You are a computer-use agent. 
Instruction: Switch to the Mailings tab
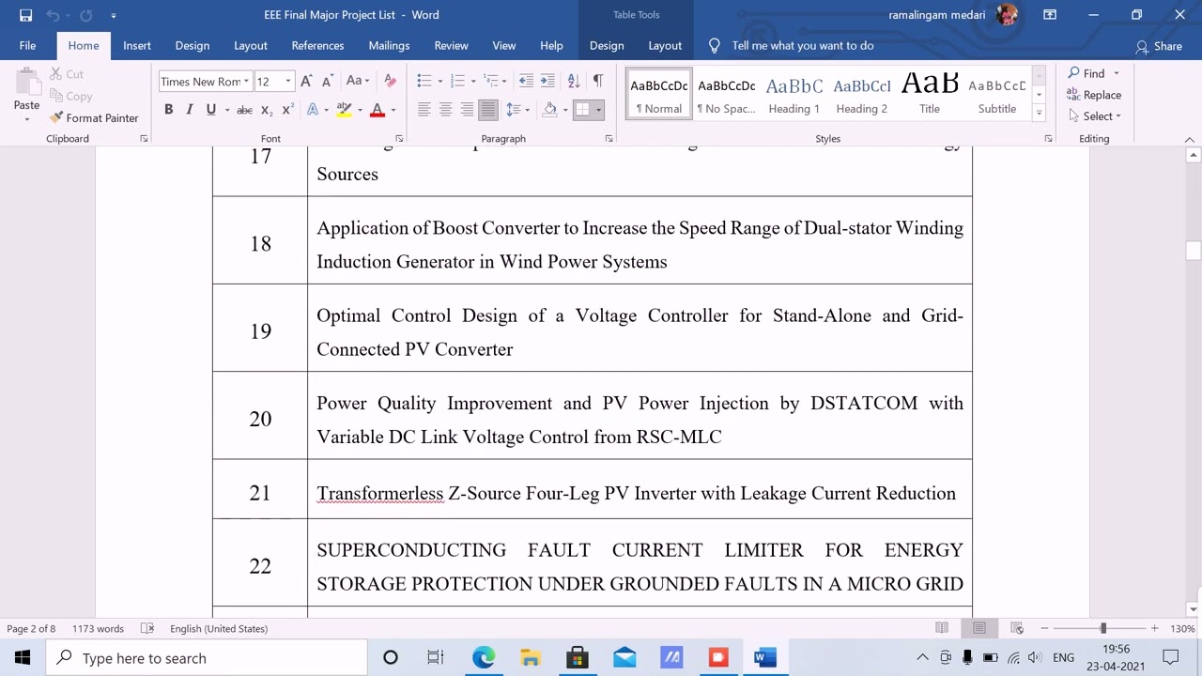coord(389,45)
